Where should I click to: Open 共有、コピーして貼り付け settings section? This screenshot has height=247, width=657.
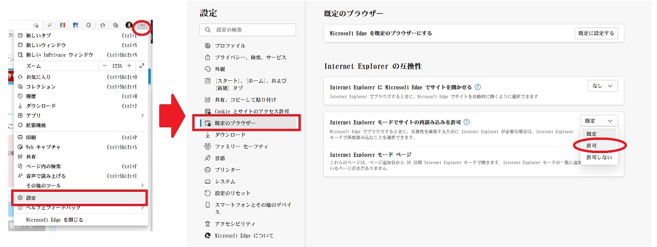[x=248, y=99]
